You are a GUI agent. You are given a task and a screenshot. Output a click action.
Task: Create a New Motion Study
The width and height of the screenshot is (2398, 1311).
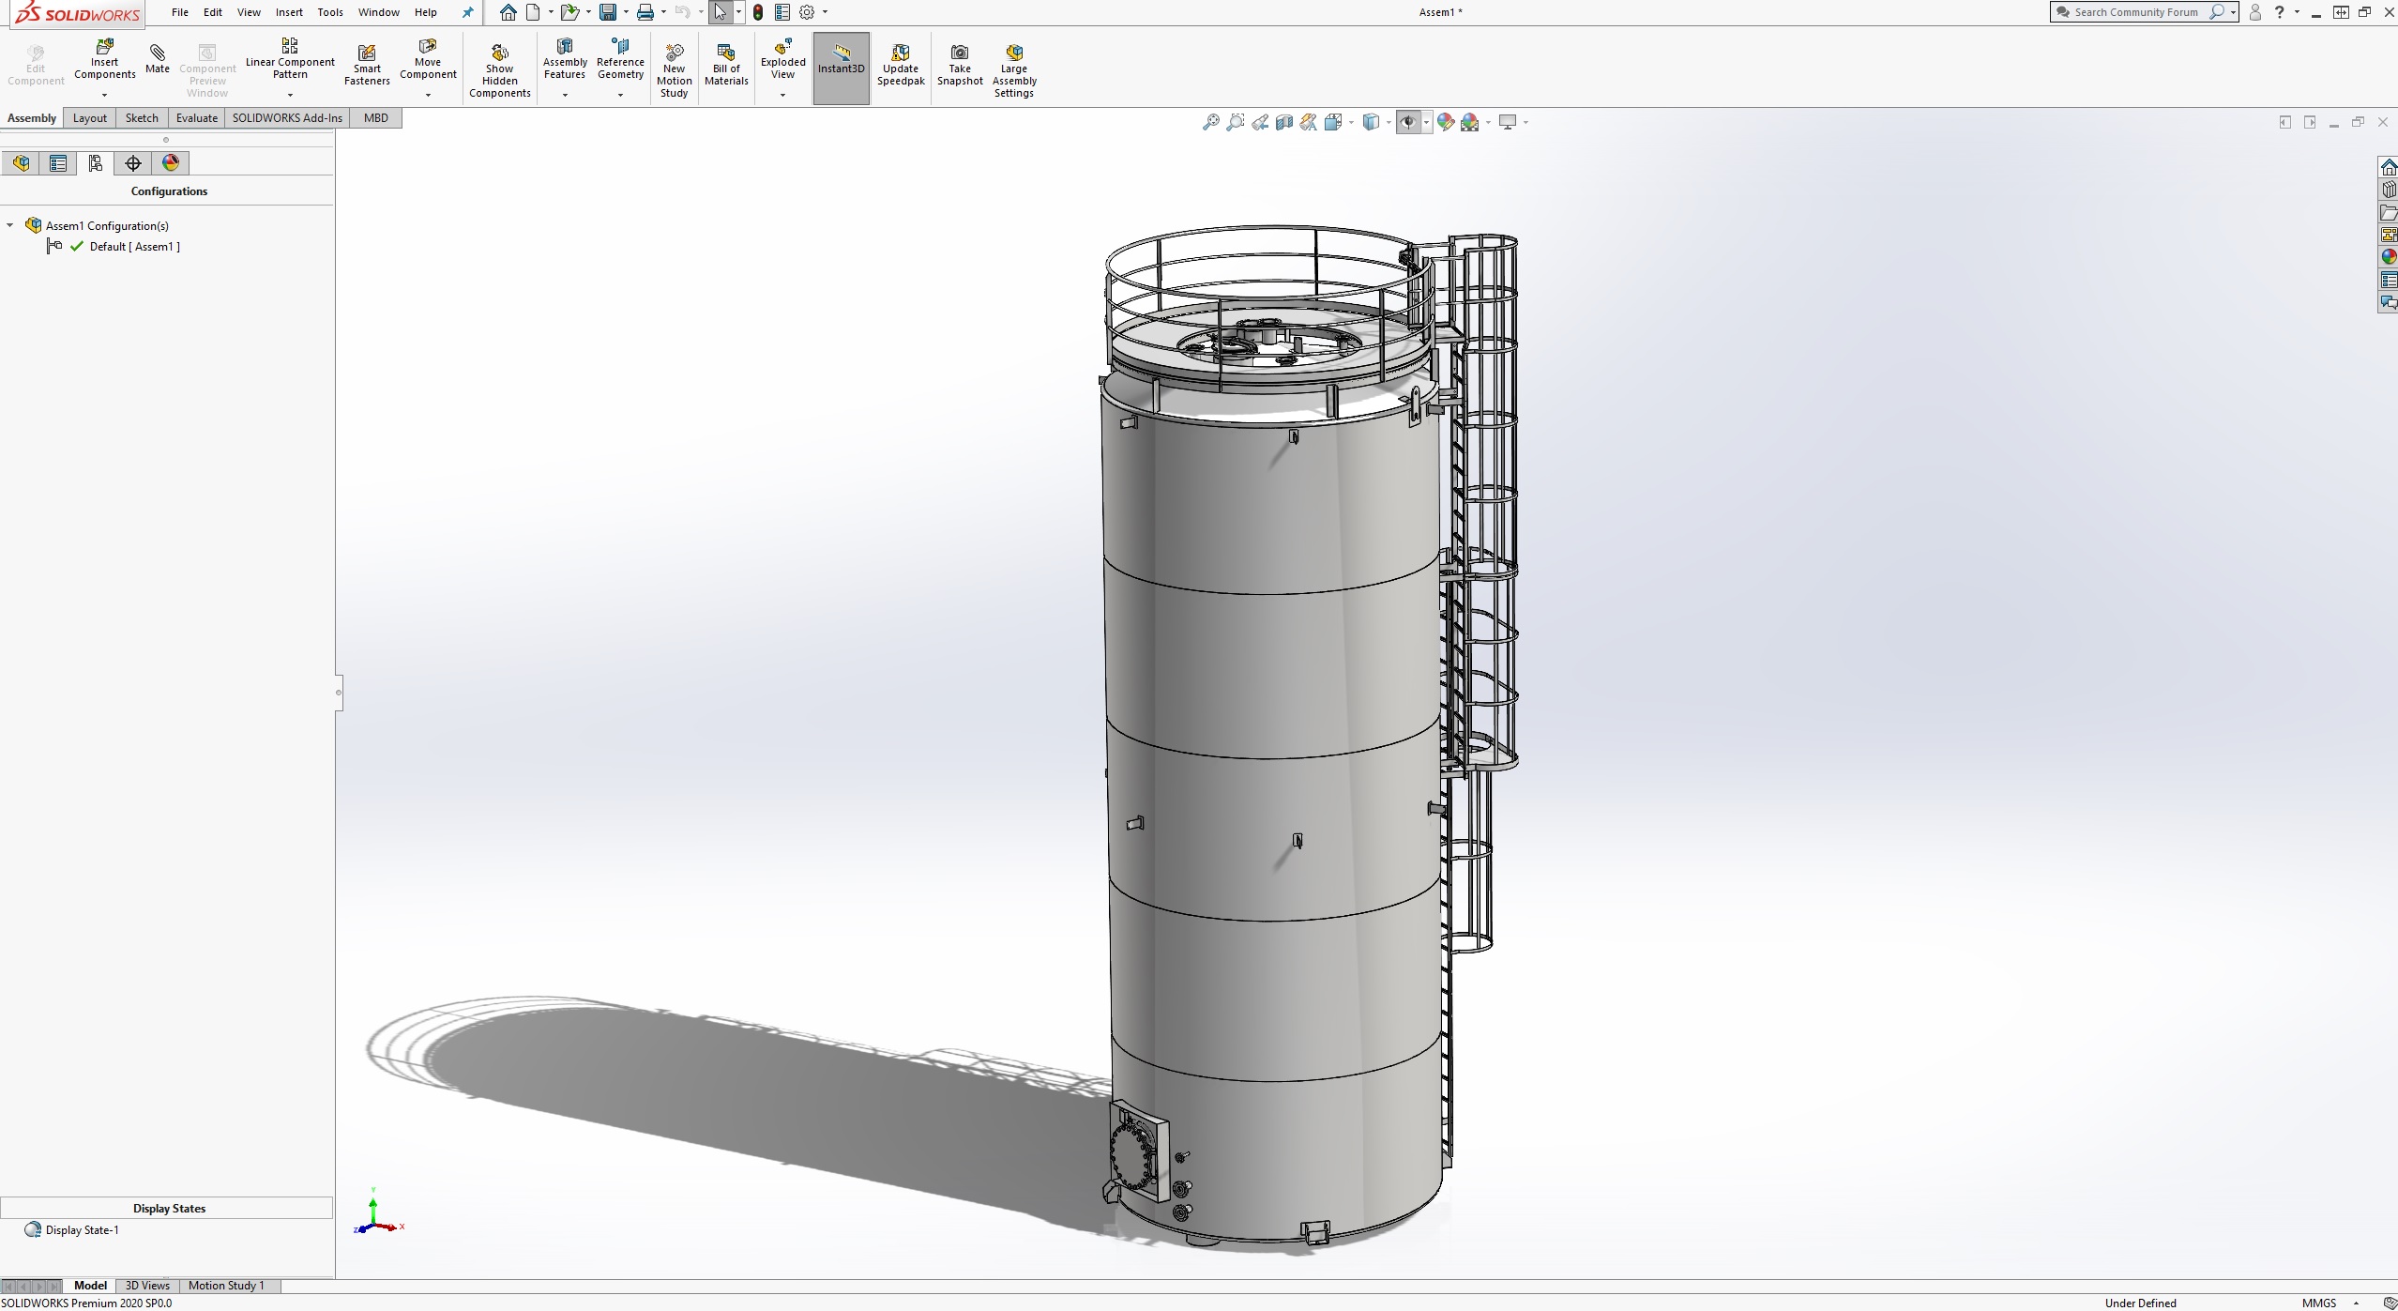click(x=674, y=69)
